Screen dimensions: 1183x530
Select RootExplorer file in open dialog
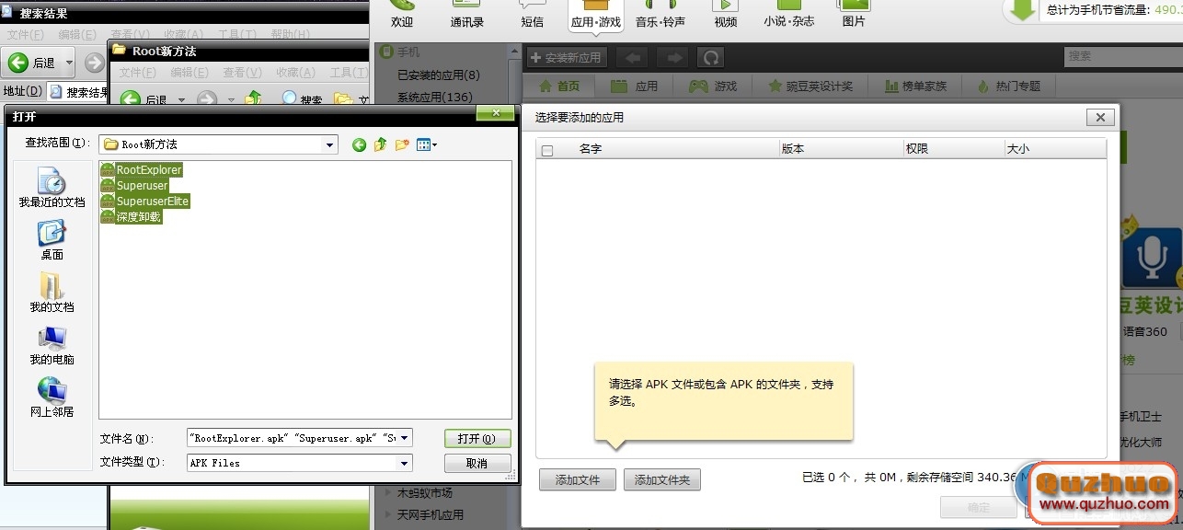(142, 170)
